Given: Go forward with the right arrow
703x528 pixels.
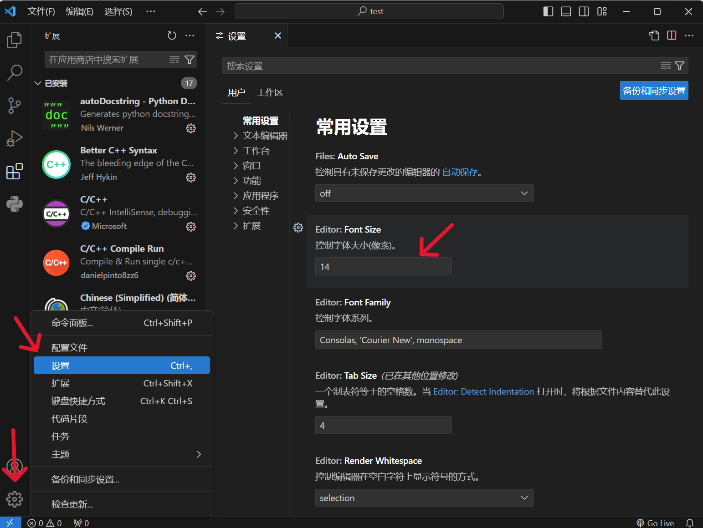Looking at the screenshot, I should tap(220, 11).
